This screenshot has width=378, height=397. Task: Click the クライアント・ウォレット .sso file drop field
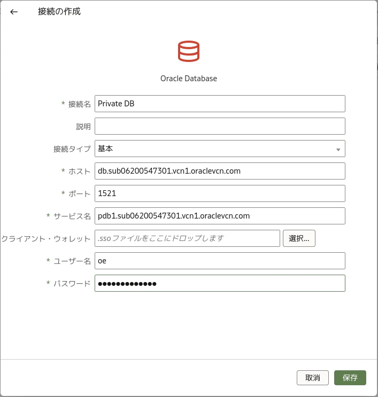187,238
